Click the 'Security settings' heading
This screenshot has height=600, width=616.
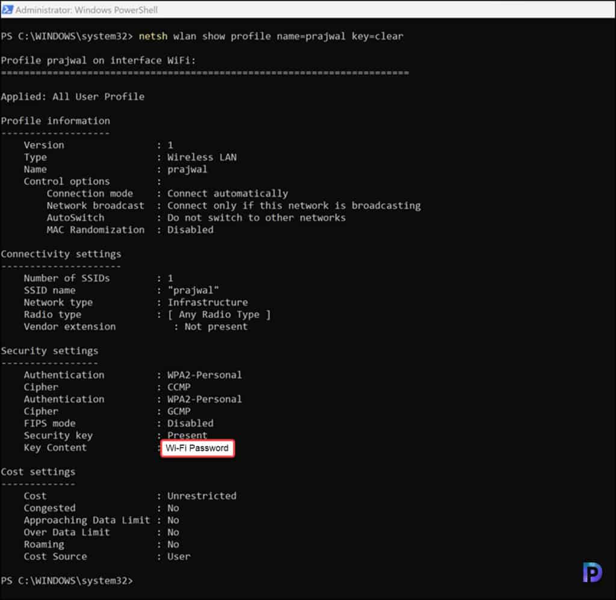pyautogui.click(x=49, y=350)
